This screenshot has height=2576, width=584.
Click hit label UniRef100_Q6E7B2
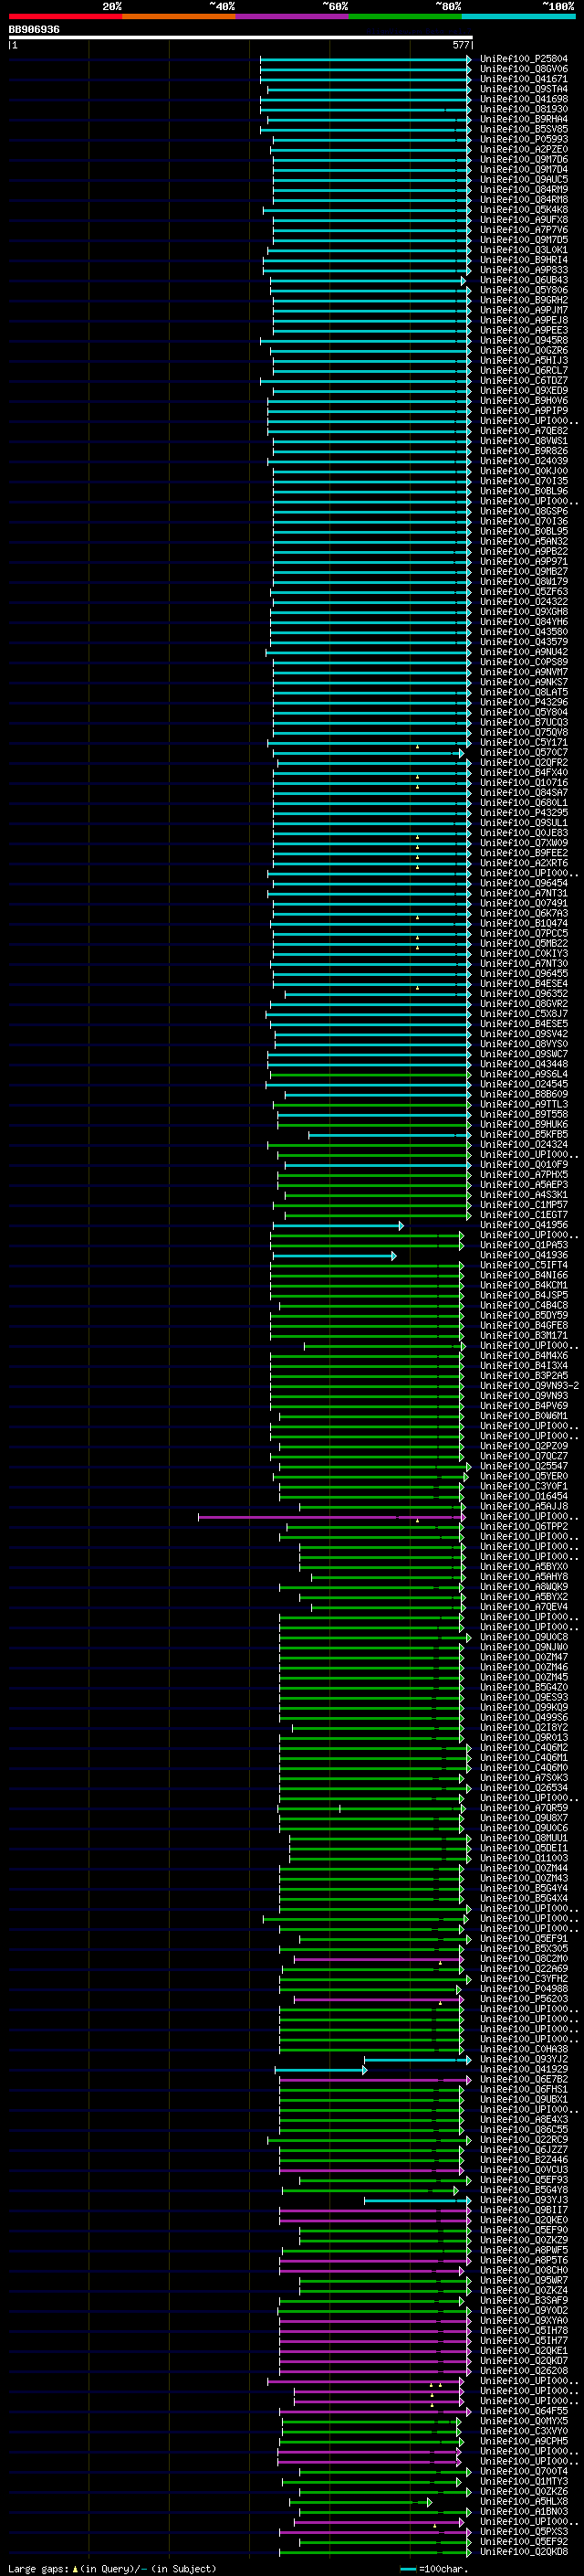pyautogui.click(x=524, y=2079)
